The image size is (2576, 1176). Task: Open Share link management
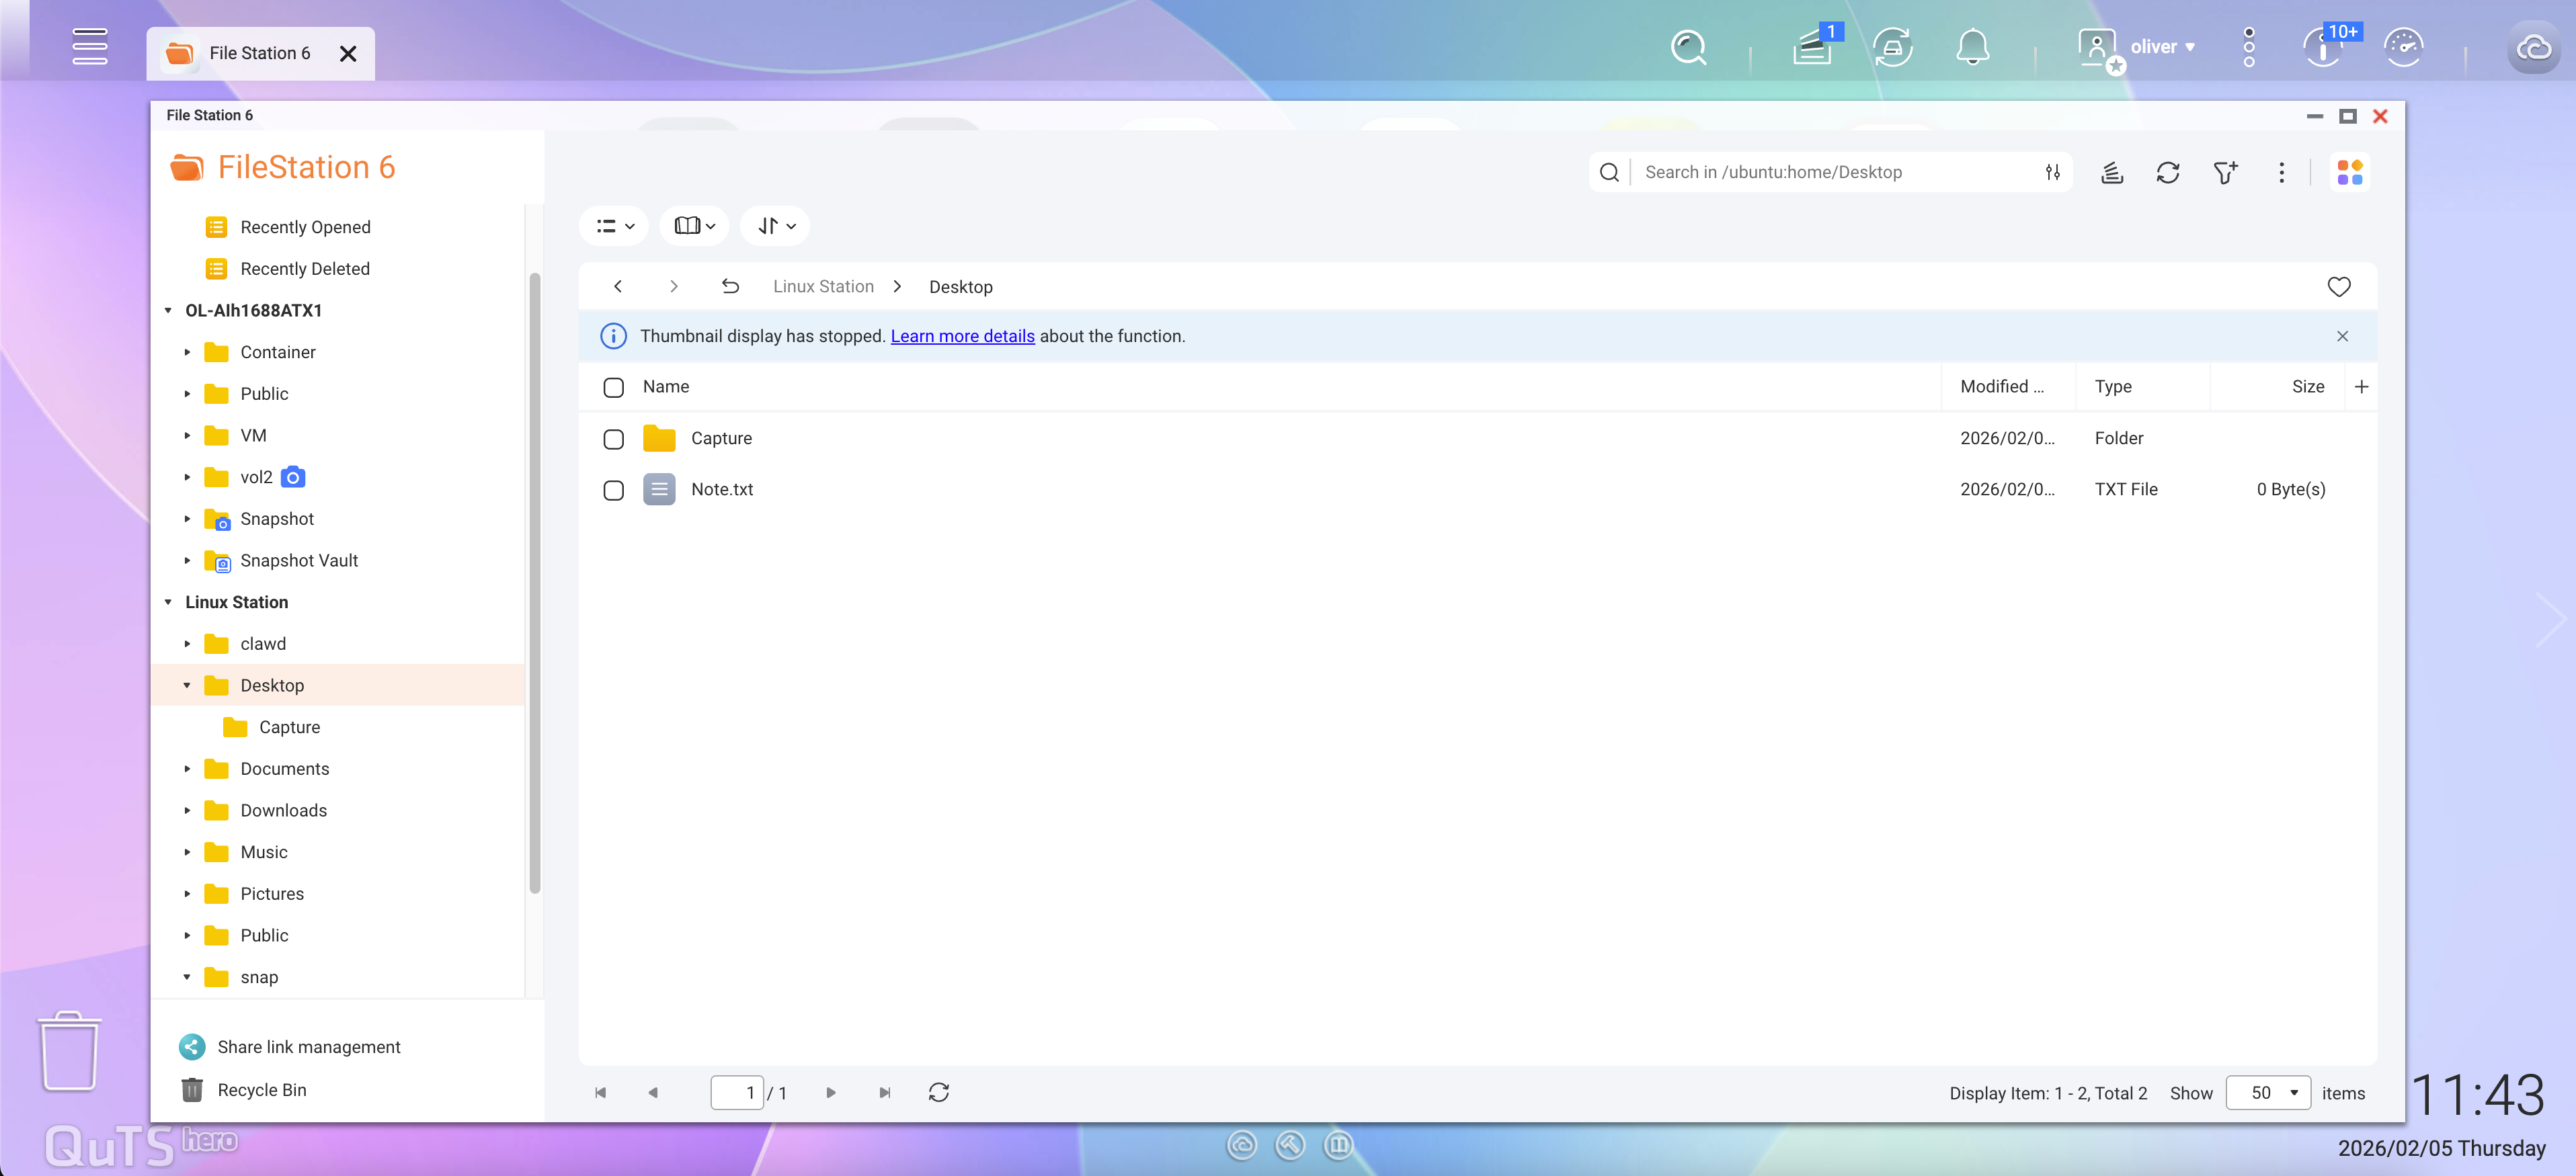(x=308, y=1047)
